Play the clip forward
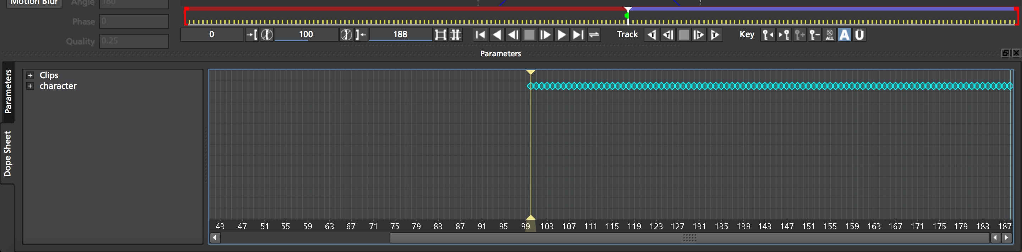Viewport: 1022px width, 252px height. click(561, 35)
